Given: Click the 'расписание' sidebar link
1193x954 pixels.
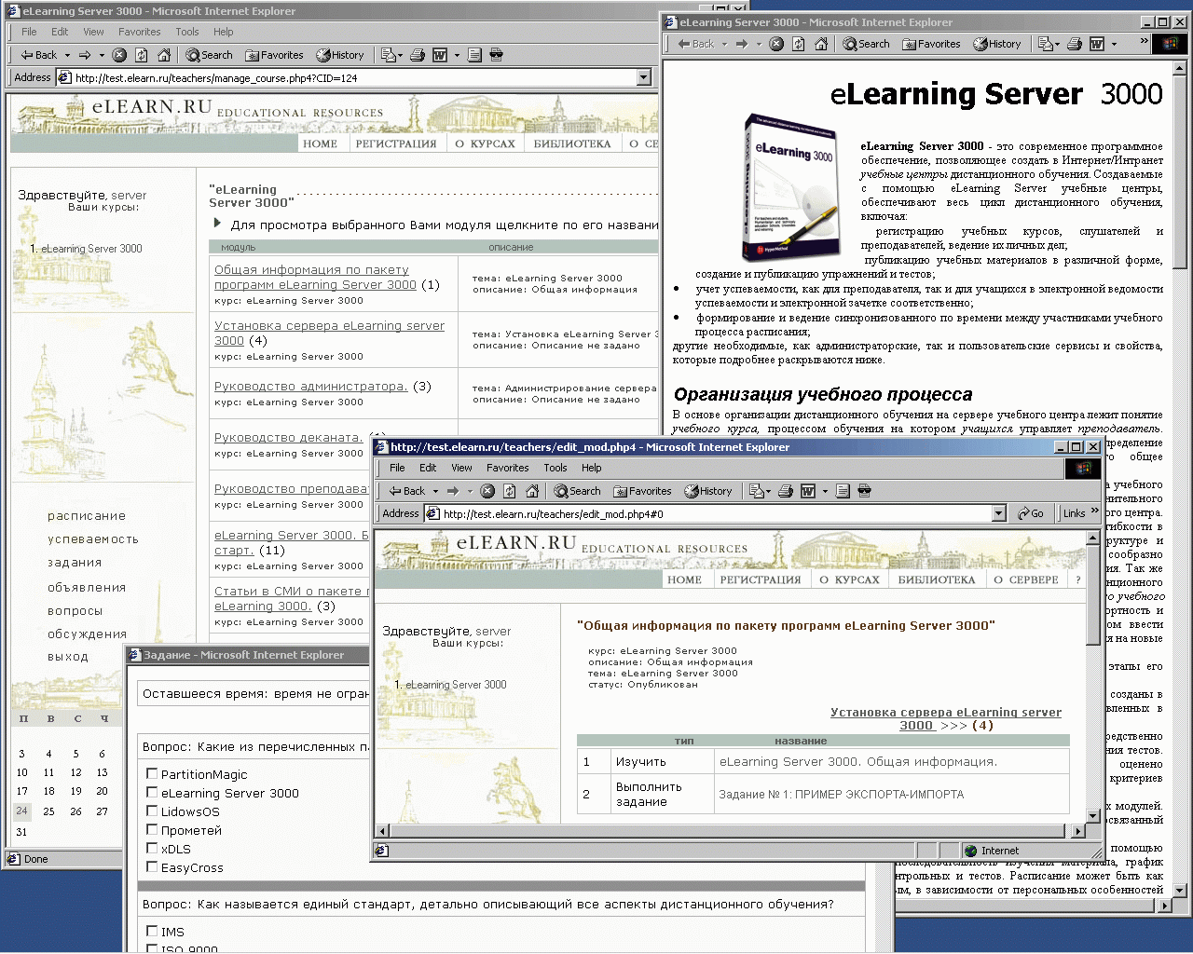Looking at the screenshot, I should (x=87, y=516).
